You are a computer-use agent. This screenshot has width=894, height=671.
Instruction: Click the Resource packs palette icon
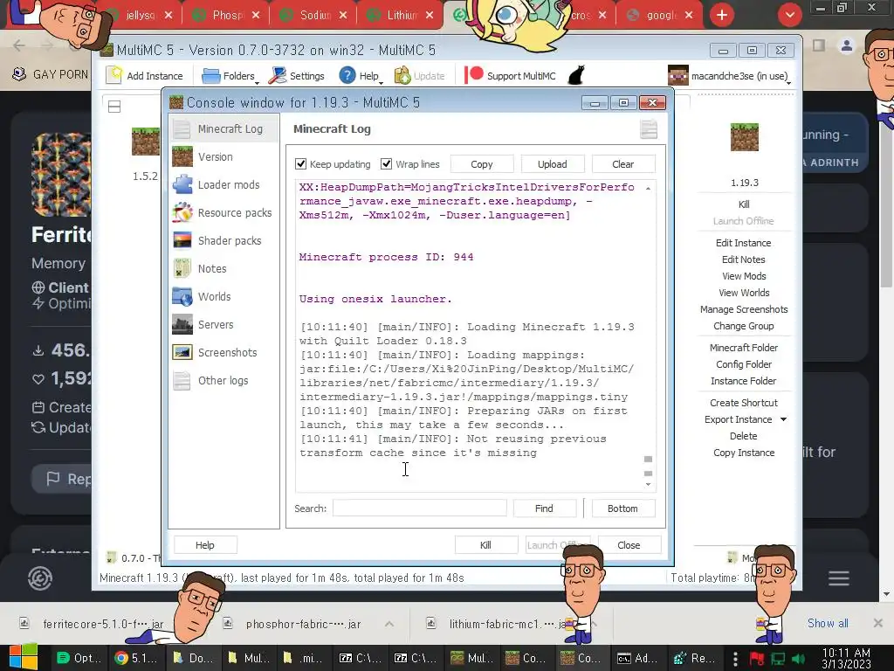[x=182, y=213]
